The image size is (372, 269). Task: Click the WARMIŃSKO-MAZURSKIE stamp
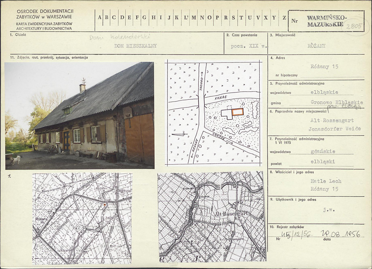click(x=327, y=21)
